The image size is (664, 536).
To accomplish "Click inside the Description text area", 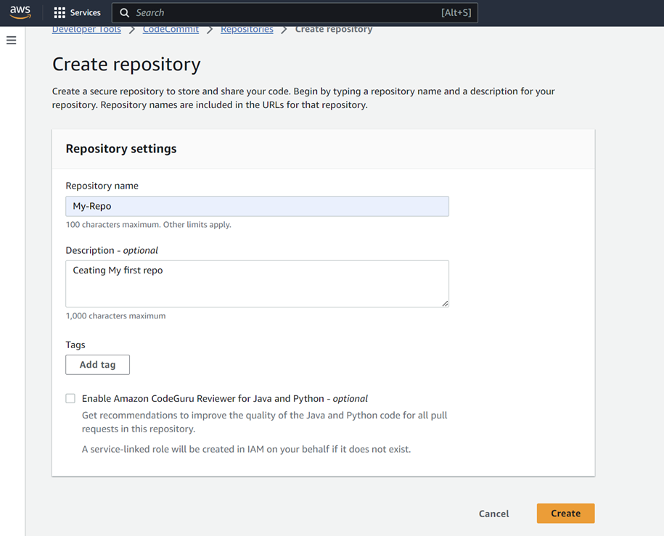I will [x=257, y=281].
